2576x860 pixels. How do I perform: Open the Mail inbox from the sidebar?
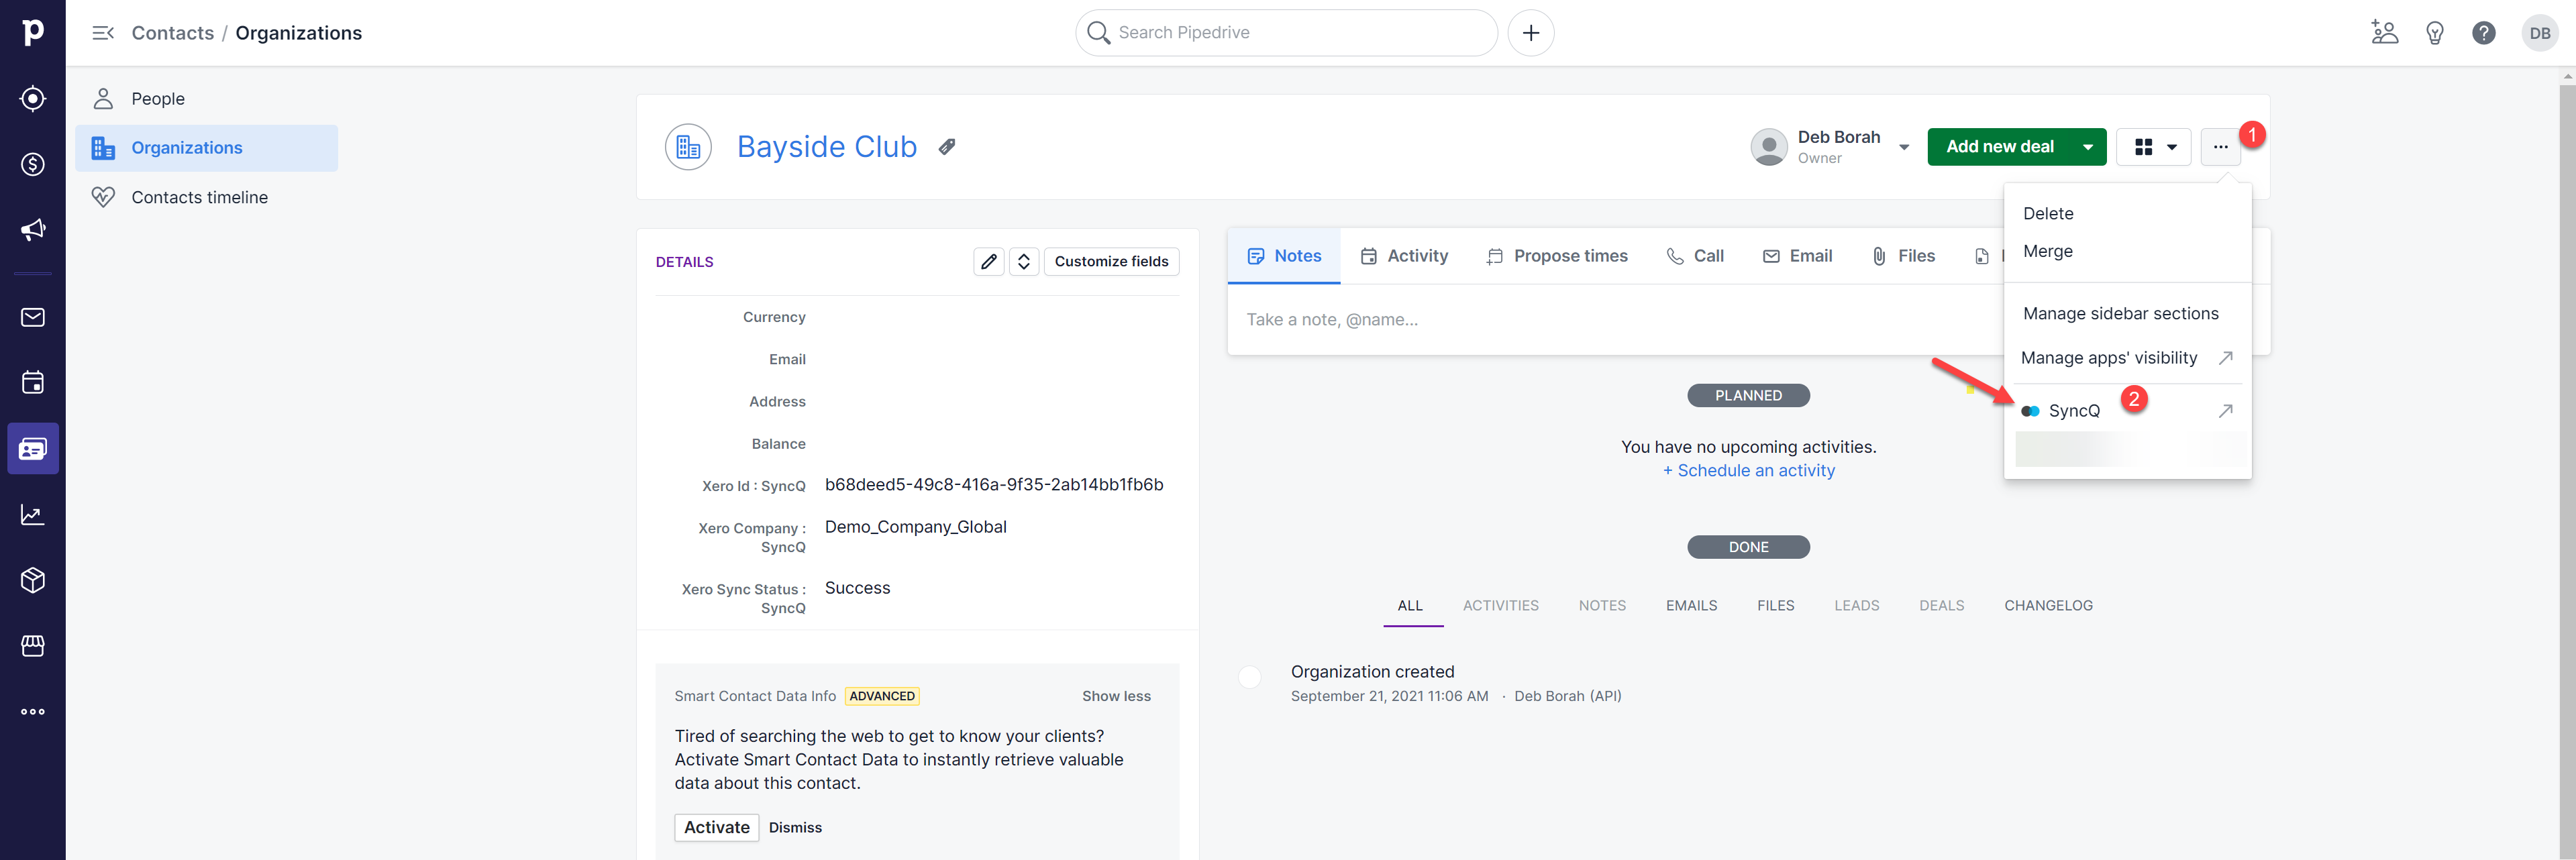(33, 317)
